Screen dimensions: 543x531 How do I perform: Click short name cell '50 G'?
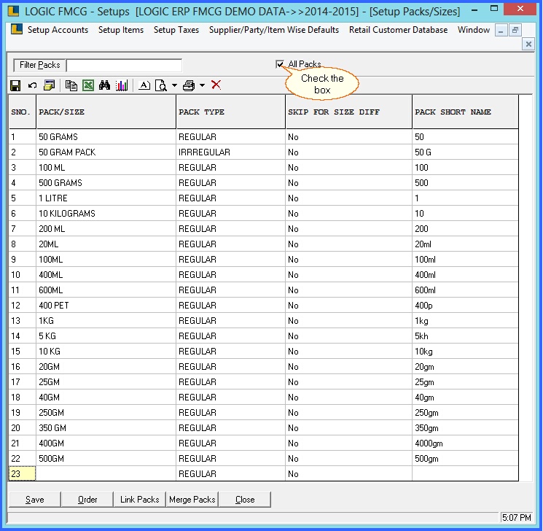(466, 152)
